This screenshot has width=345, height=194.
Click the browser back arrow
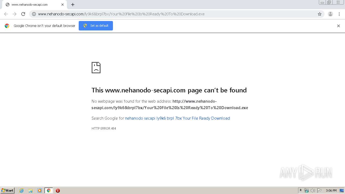[6, 14]
